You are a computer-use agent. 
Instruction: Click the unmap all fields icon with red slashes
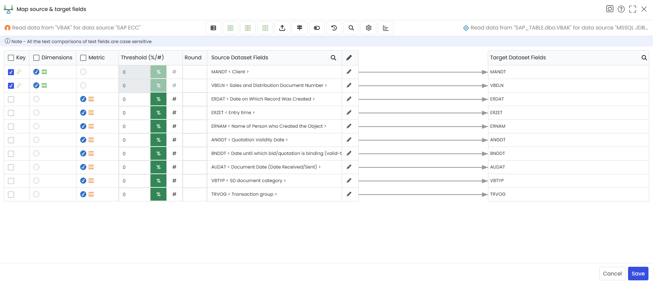pos(248,28)
